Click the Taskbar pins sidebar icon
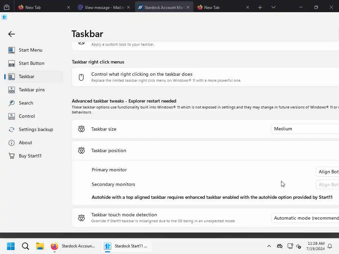 (x=12, y=90)
